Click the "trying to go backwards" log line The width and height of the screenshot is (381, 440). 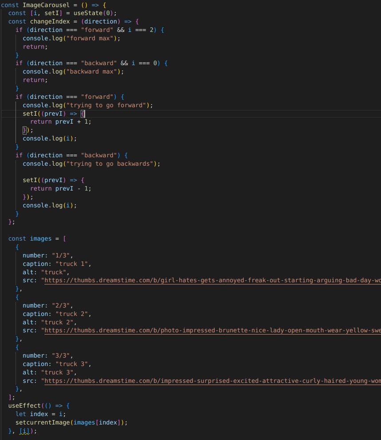tap(91, 164)
